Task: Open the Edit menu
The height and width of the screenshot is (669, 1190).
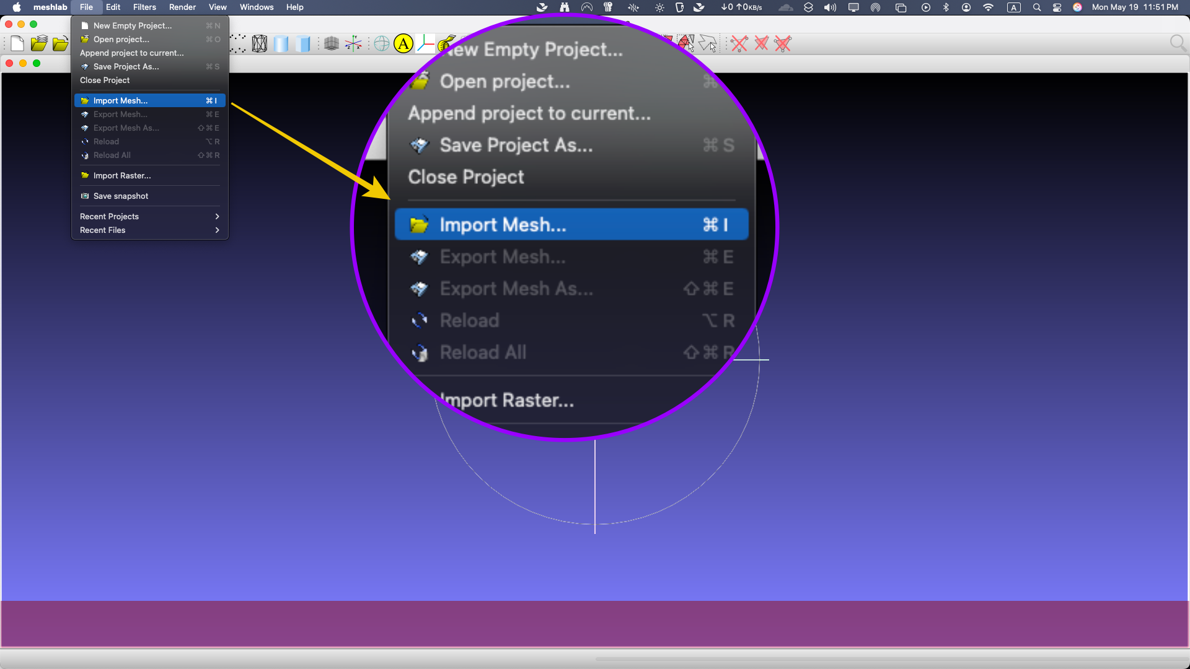Action: coord(113,7)
